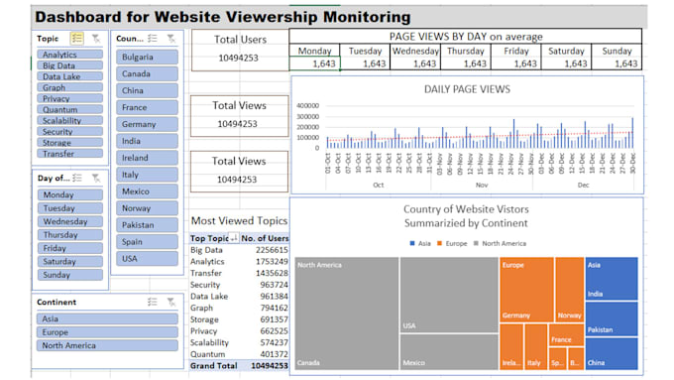The image size is (674, 380).
Task: Select the Sunday header cell in page views table
Action: click(617, 51)
